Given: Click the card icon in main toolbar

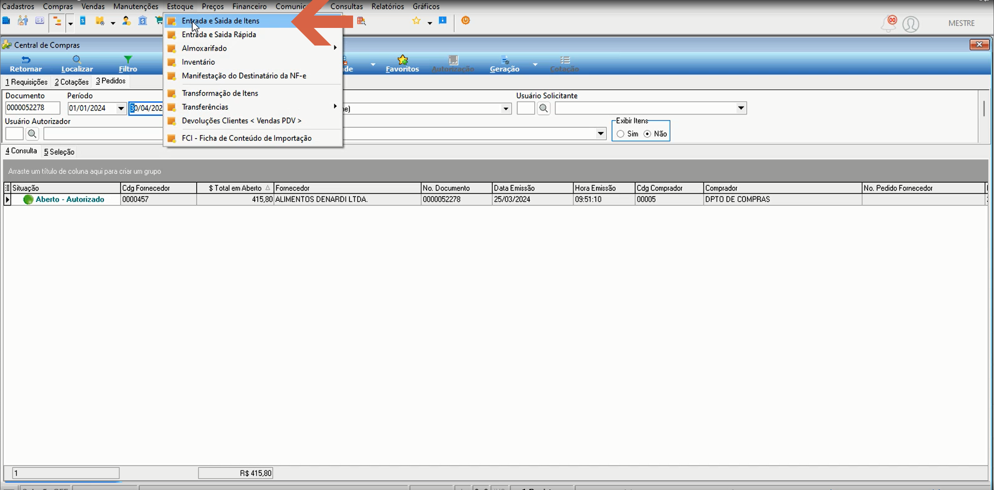Looking at the screenshot, I should pos(39,21).
